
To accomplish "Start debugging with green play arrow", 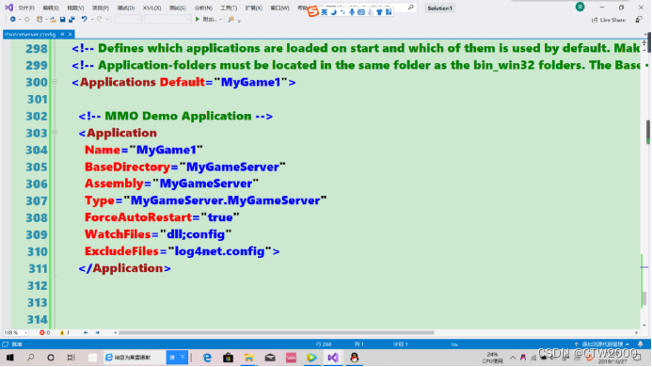I will [x=198, y=19].
